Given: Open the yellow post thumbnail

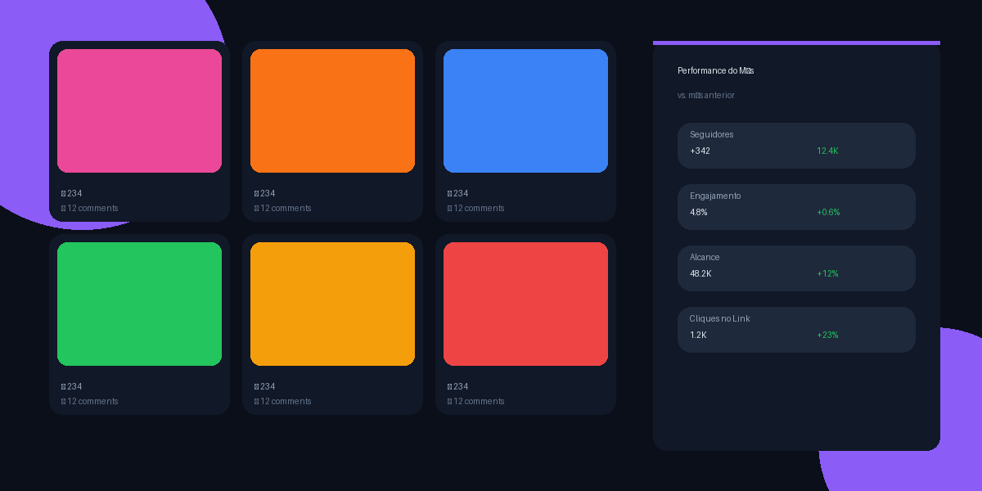Looking at the screenshot, I should click(x=332, y=304).
